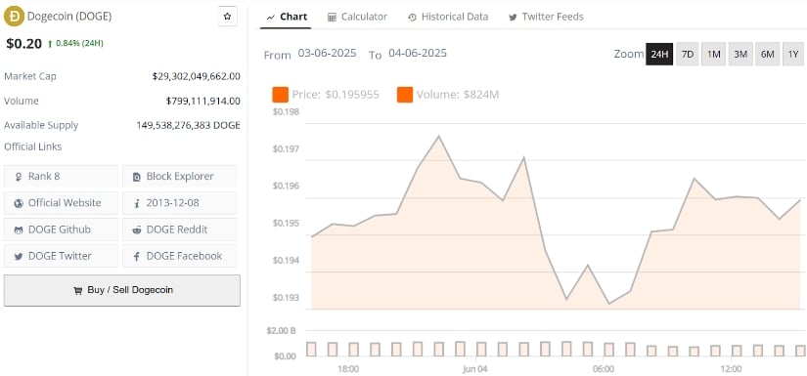Click the $2.00 B volume axis label
Viewport: 807px width, 376px height.
pos(281,331)
